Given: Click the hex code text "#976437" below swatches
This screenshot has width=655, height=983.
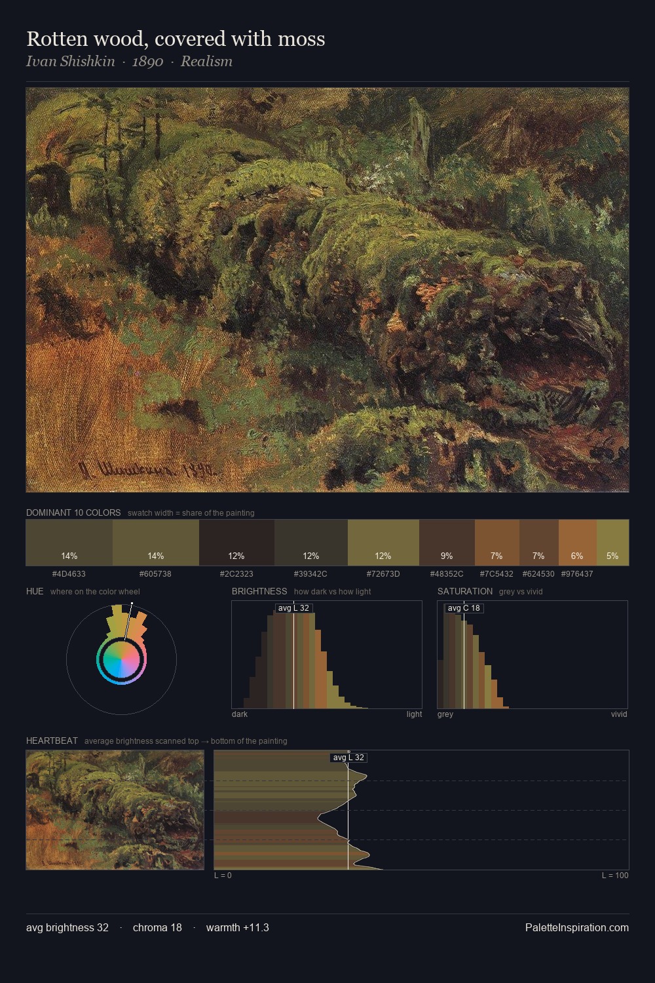Looking at the screenshot, I should 577,573.
